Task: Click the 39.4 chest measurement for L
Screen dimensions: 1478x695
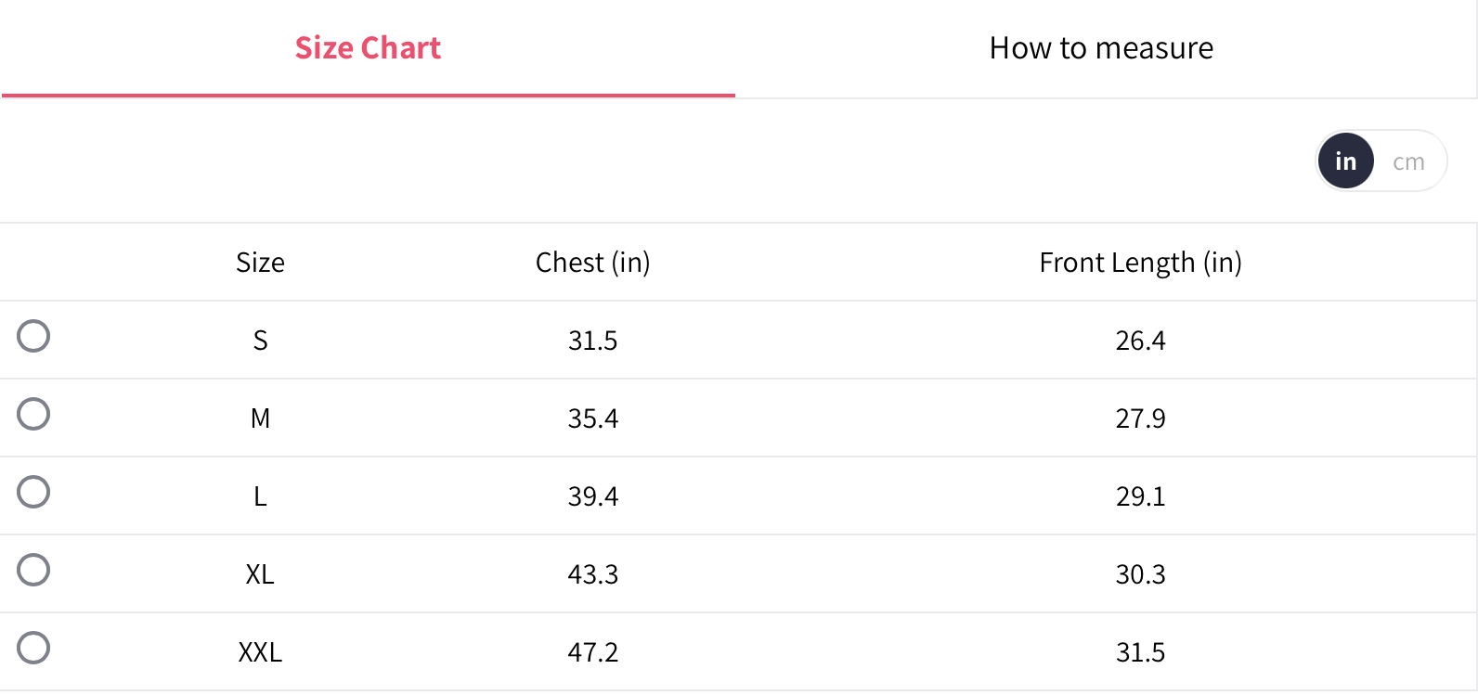Action: [x=592, y=496]
